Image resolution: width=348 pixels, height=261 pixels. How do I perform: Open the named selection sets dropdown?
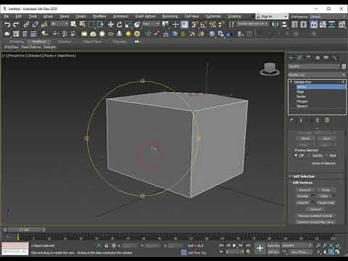pyautogui.click(x=252, y=24)
